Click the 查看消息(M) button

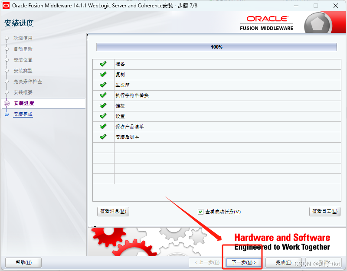[x=113, y=212]
